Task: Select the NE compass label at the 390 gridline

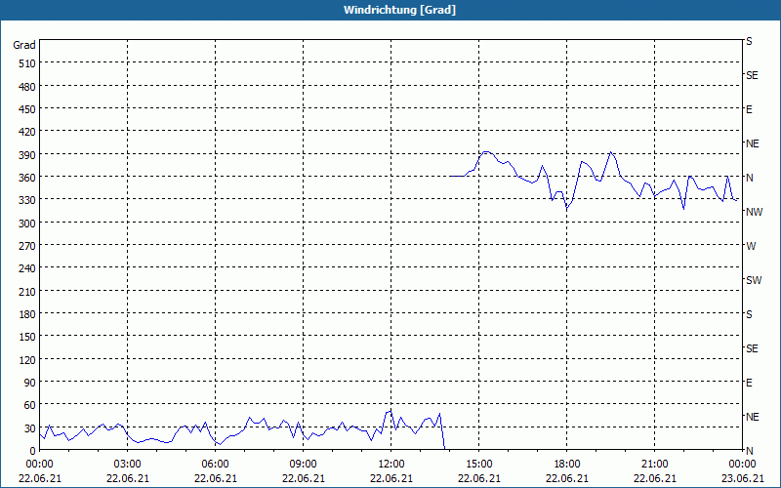Action: pyautogui.click(x=753, y=143)
